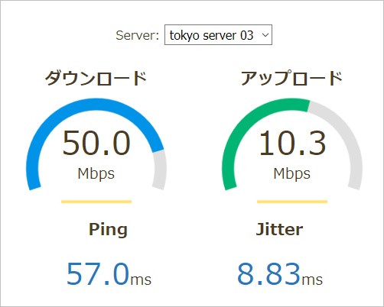Viewport: 384px width, 307px height.
Task: Click the gray unfilled end of download gauge
Action: 160,170
